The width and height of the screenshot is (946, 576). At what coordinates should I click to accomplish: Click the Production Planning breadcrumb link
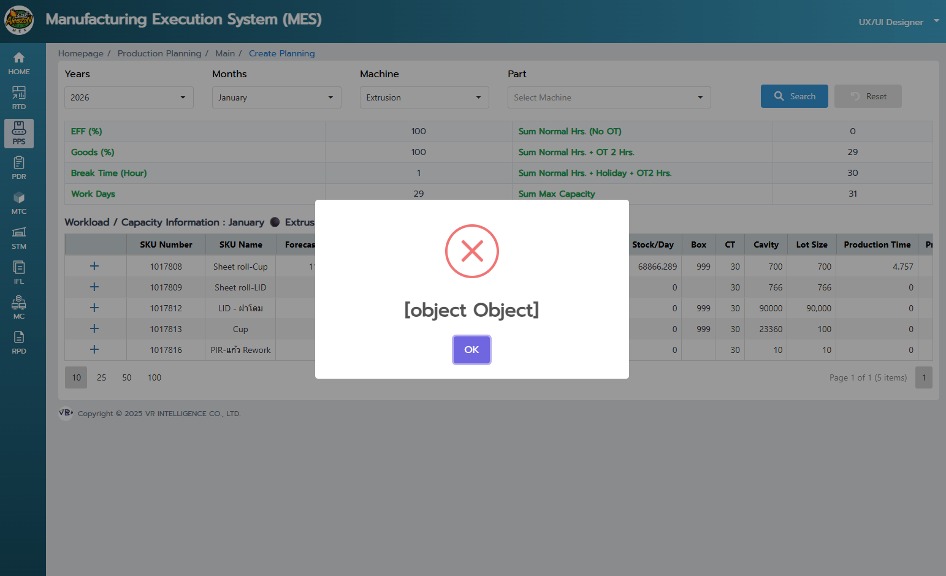[159, 53]
